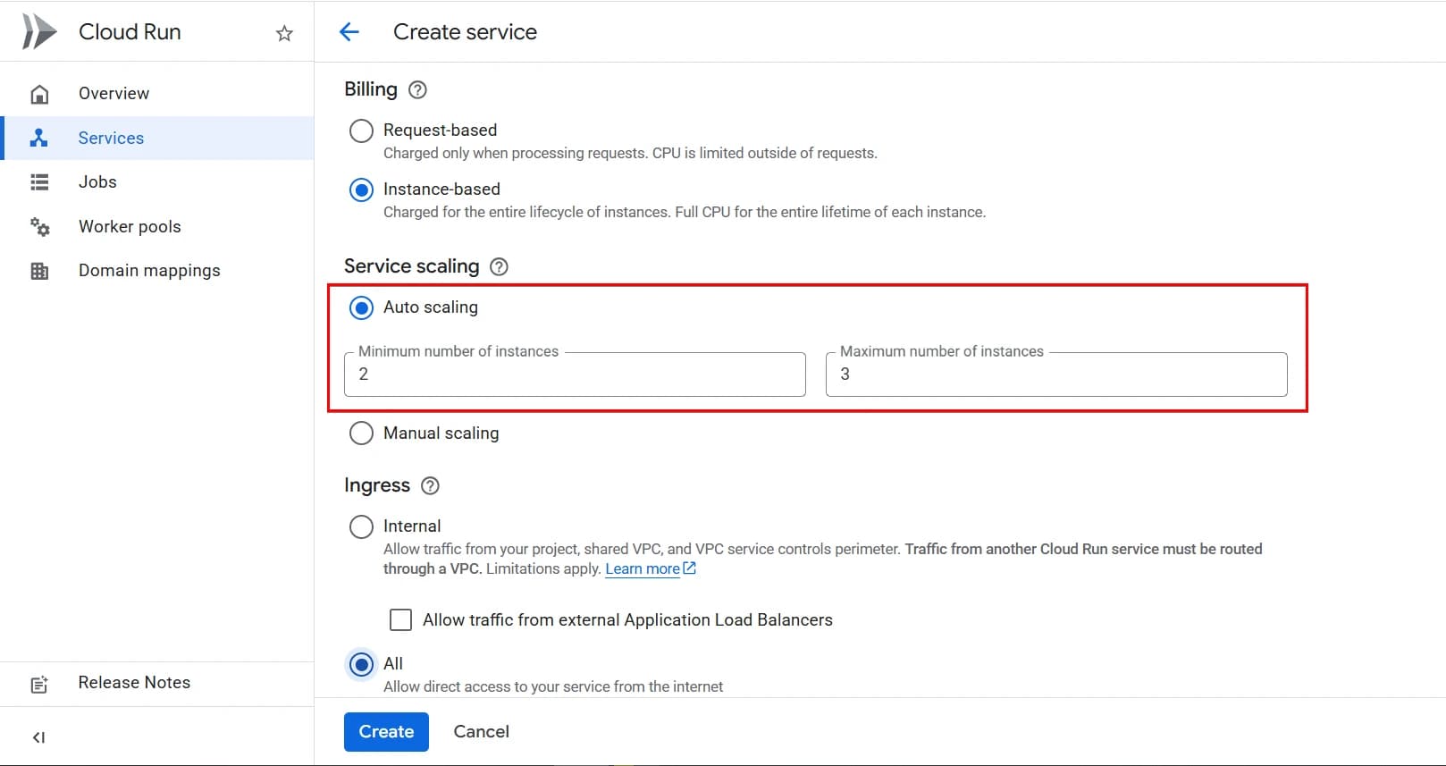
Task: Click text 'Charged for the entire lifecycle'
Action: [x=526, y=212]
